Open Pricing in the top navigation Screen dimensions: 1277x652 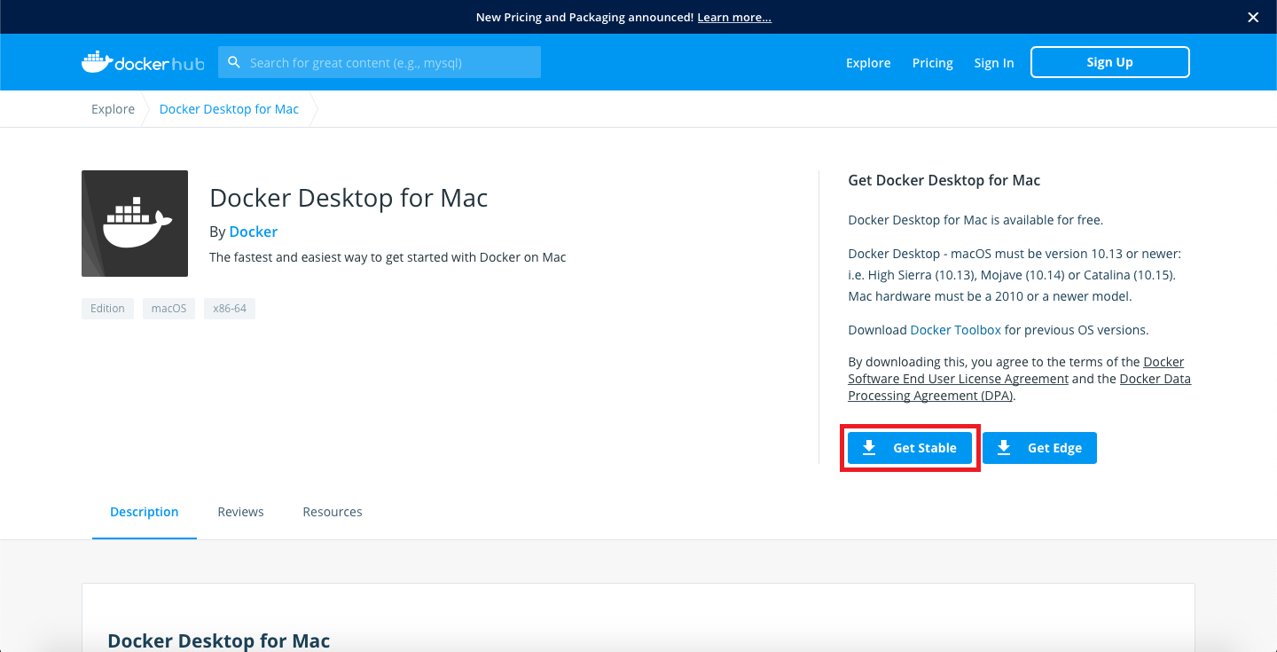[x=933, y=63]
